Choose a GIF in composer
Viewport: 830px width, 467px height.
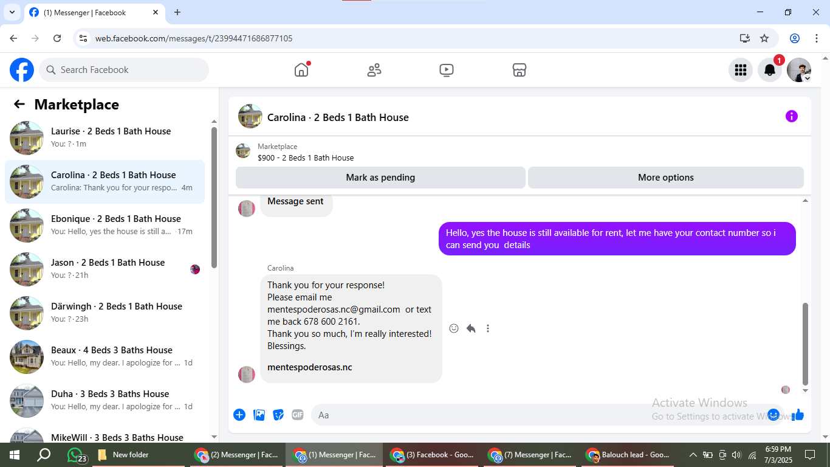click(298, 415)
